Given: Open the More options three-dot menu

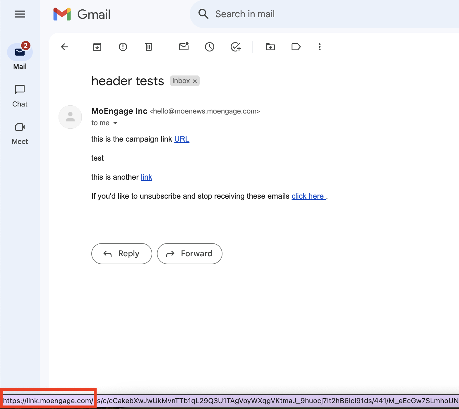Looking at the screenshot, I should [320, 47].
